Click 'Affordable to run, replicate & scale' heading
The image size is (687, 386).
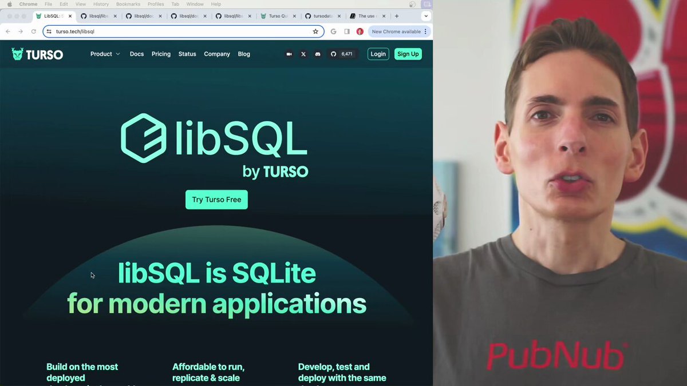click(208, 372)
